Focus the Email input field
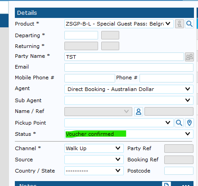The height and width of the screenshot is (186, 198). (x=129, y=67)
